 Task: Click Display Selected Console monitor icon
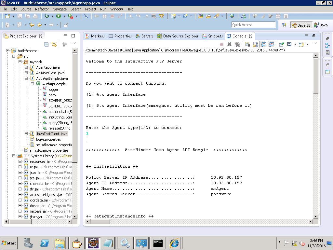click(x=289, y=44)
